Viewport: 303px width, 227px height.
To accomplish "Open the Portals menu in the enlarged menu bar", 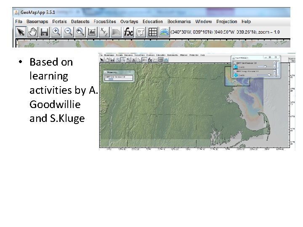I will [59, 21].
